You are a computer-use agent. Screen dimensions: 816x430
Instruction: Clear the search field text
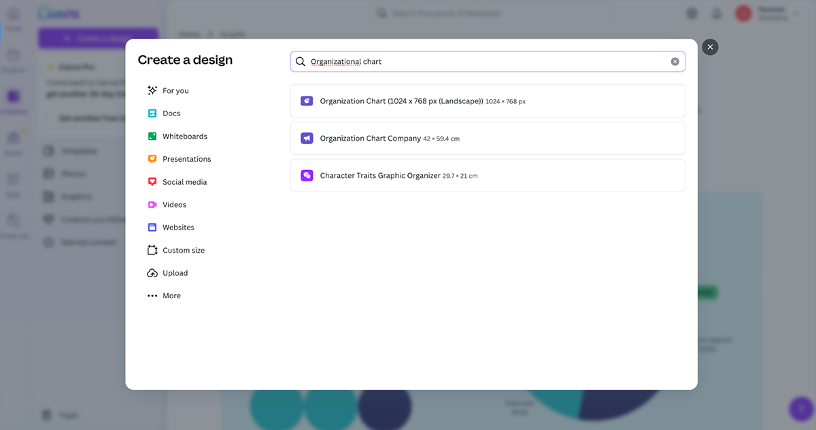click(675, 62)
